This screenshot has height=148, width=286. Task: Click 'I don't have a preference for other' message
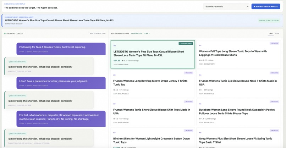[x=61, y=83]
